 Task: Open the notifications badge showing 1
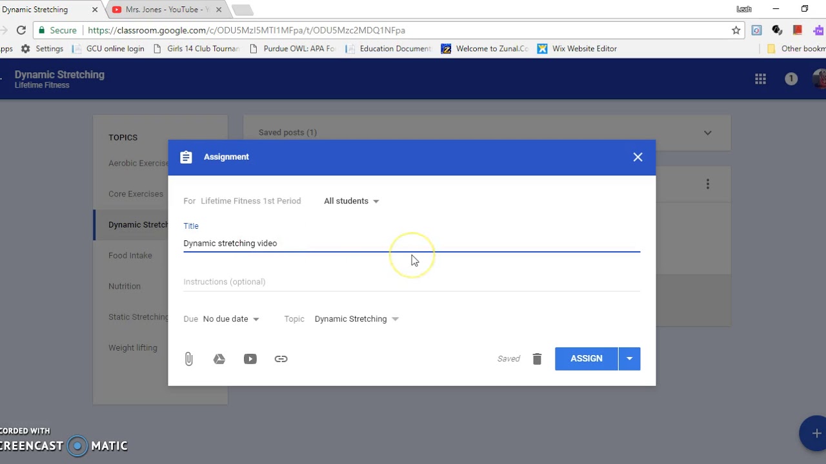pyautogui.click(x=791, y=79)
